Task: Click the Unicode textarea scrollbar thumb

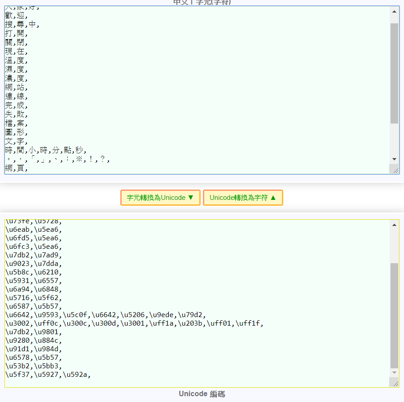Action: [x=394, y=316]
